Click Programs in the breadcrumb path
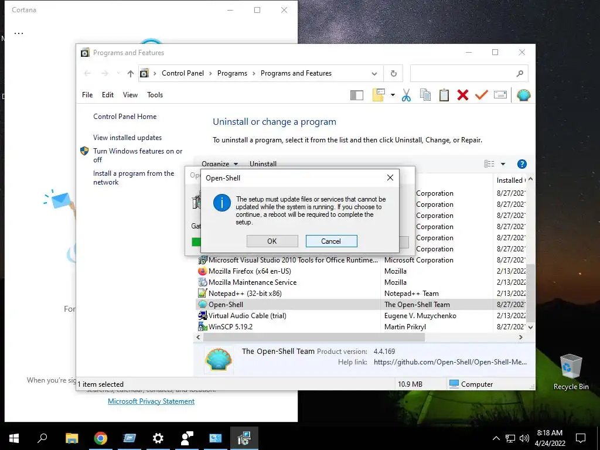 [x=232, y=73]
